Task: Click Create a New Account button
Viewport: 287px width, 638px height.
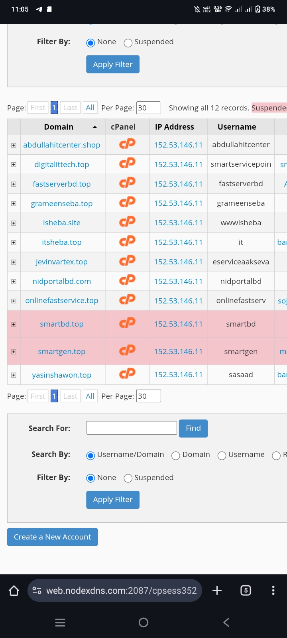Action: point(53,537)
